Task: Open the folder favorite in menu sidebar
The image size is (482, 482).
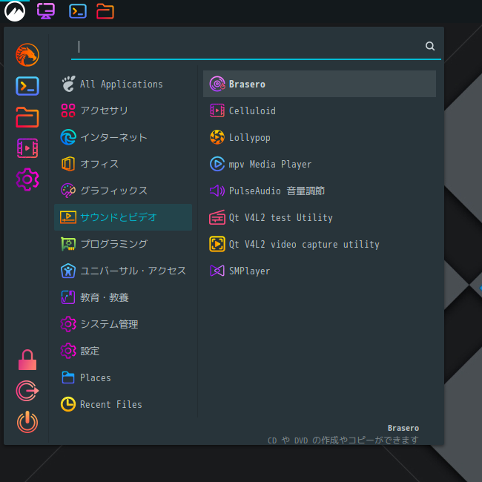Action: (27, 117)
